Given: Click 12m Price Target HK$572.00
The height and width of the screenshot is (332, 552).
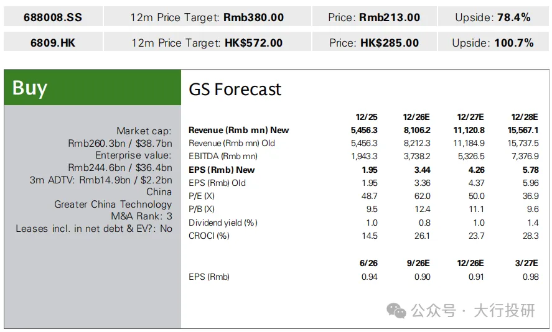Looking at the screenshot, I should tap(207, 42).
